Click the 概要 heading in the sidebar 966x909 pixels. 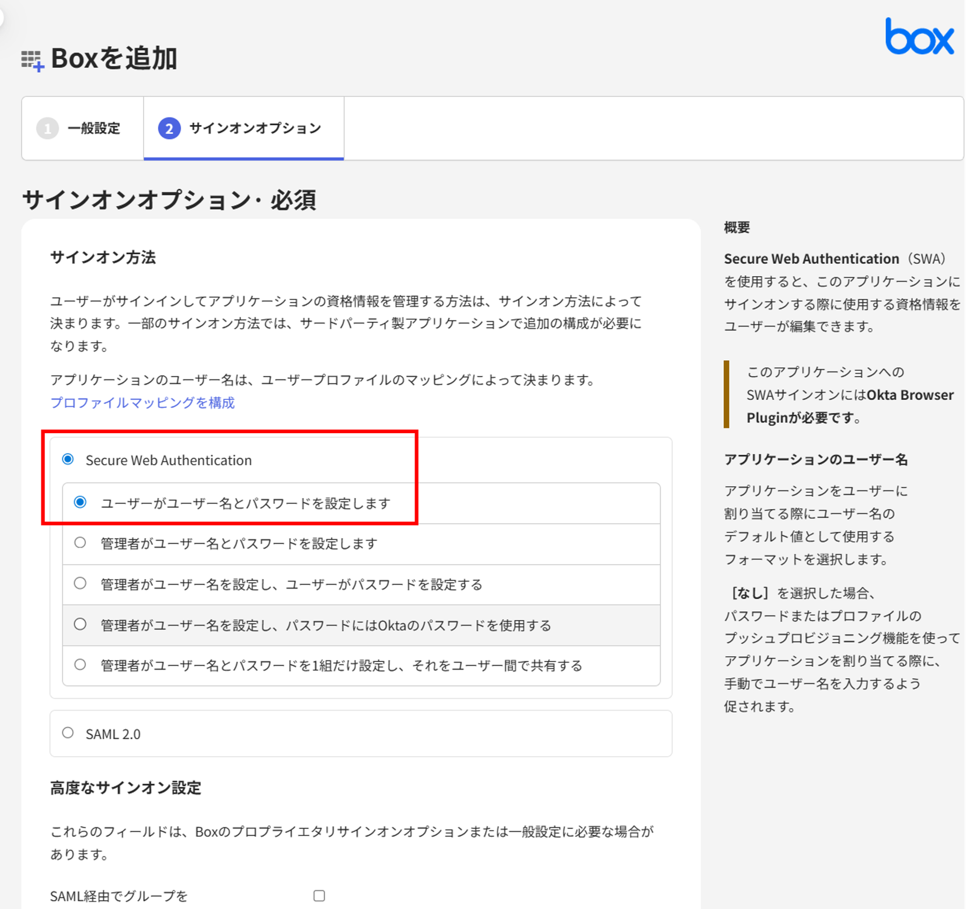point(737,228)
